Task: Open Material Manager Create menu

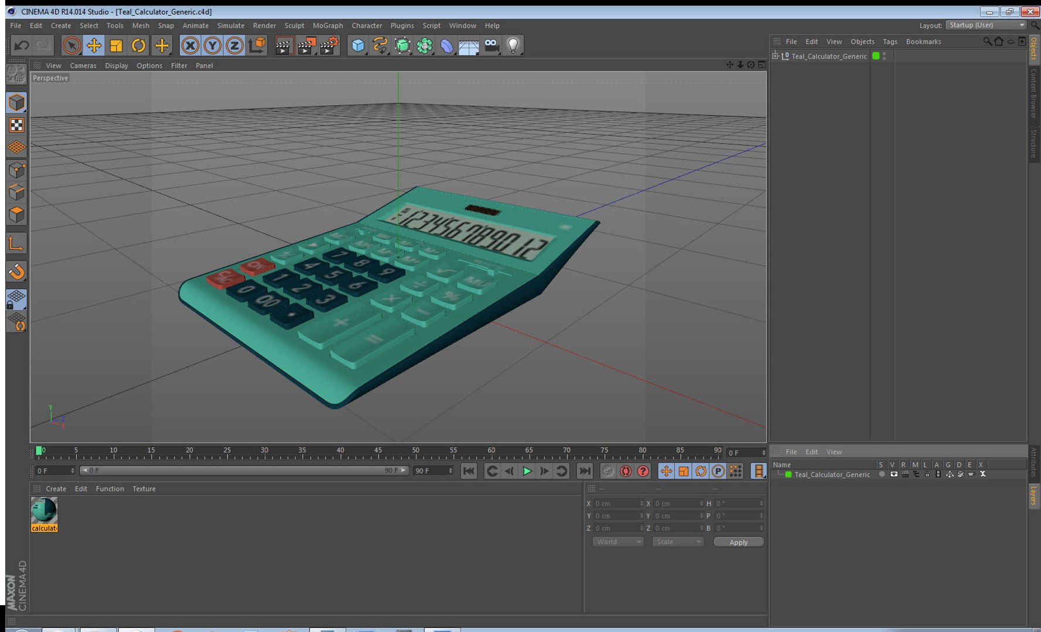Action: pos(56,489)
